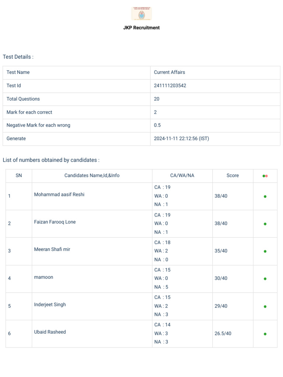Open candidate Ubaid Rasheed
Image resolution: width=283 pixels, height=377 pixels.
point(50,332)
